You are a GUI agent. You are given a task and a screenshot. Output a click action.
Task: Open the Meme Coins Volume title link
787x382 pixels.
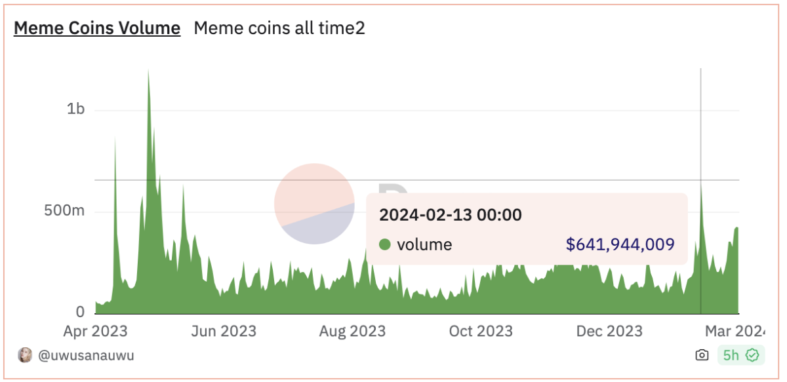pyautogui.click(x=96, y=28)
